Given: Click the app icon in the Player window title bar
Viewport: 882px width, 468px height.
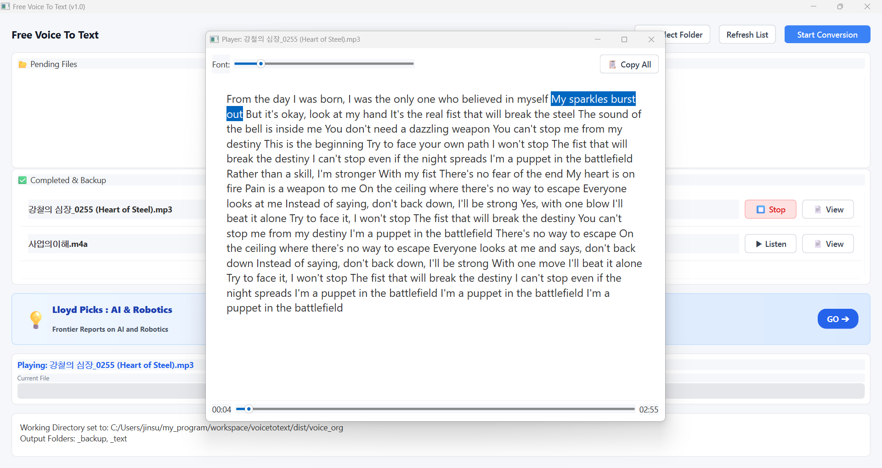Looking at the screenshot, I should click(214, 39).
